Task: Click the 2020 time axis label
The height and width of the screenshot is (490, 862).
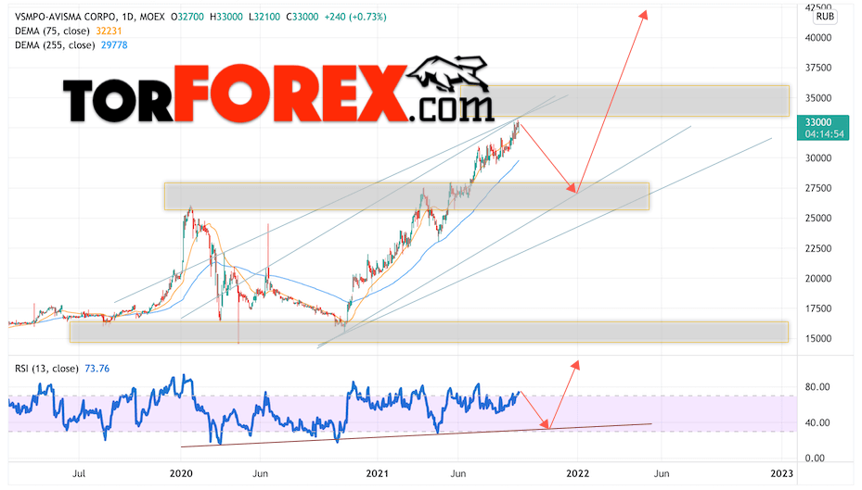Action: click(182, 473)
